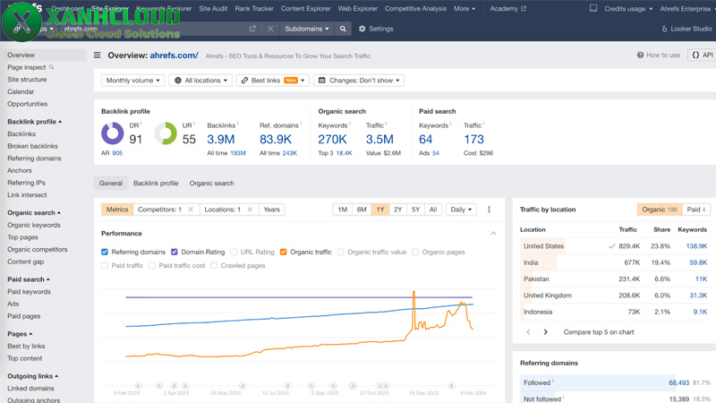
Task: Open Site Audit in top menu
Action: tap(213, 9)
